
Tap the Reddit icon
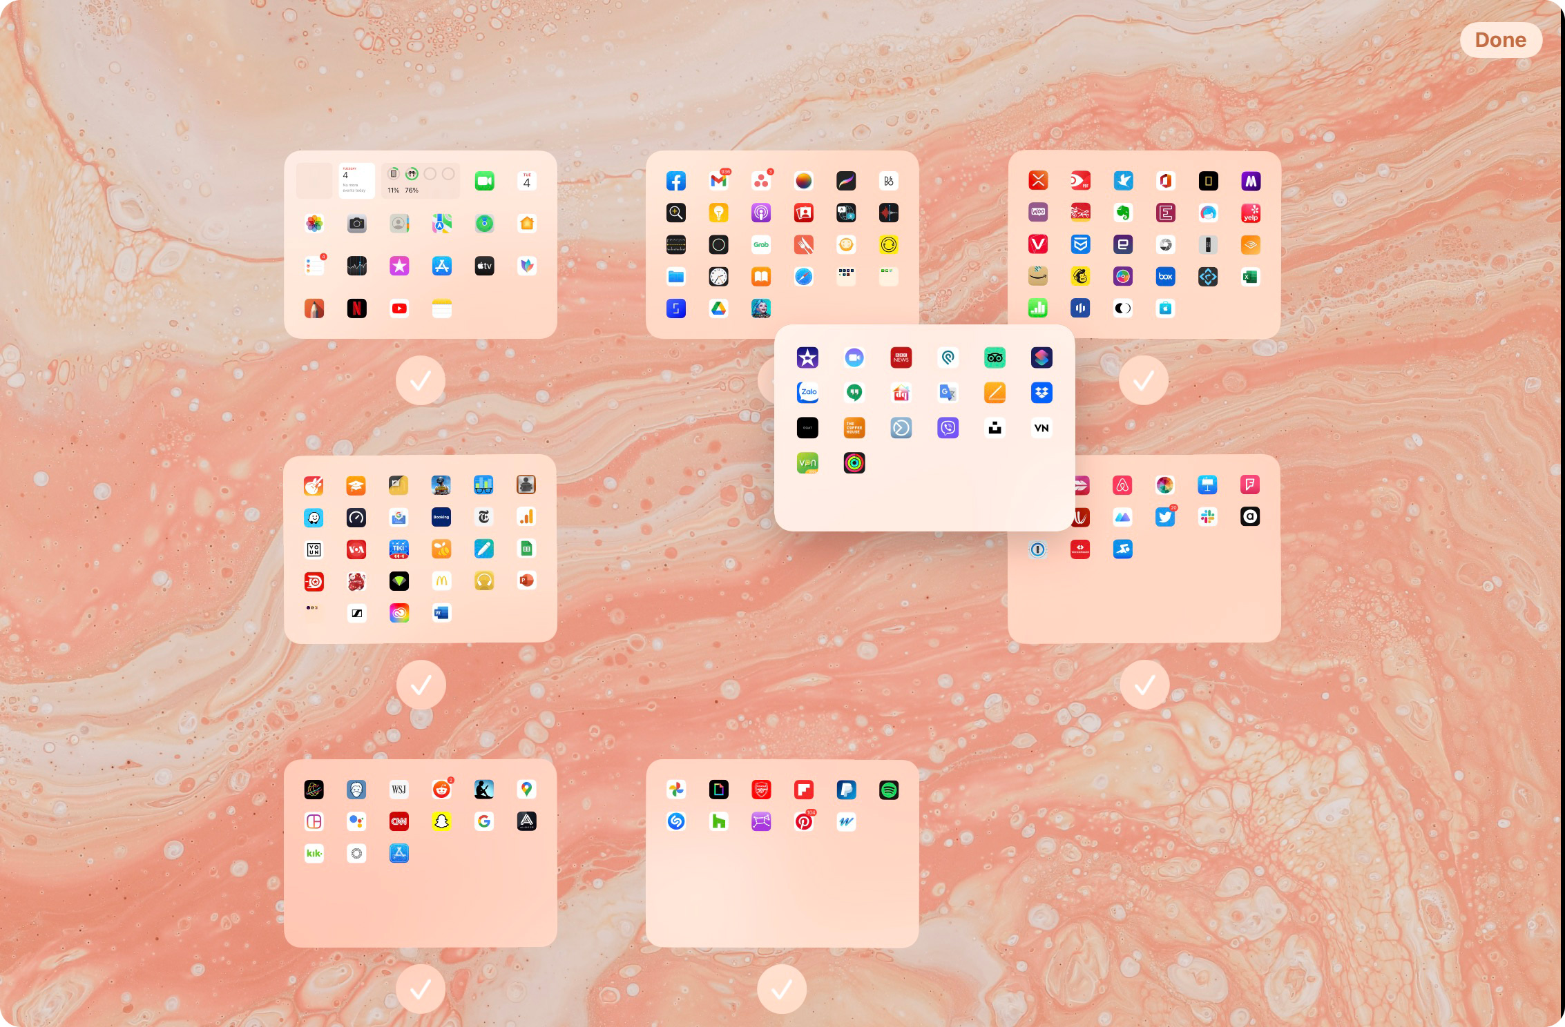(x=441, y=790)
